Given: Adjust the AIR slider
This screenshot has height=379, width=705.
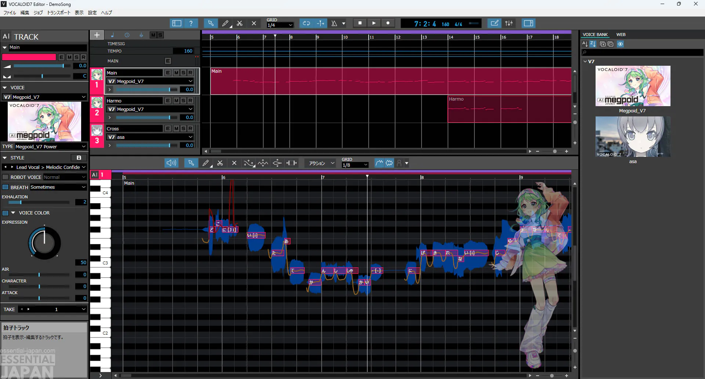Looking at the screenshot, I should click(x=39, y=275).
